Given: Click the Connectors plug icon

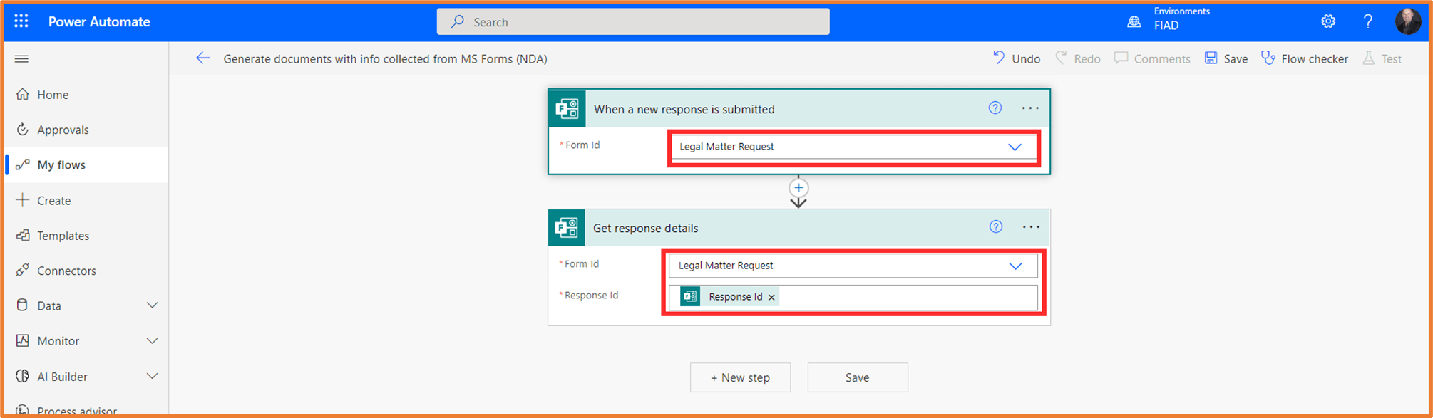Looking at the screenshot, I should (23, 270).
